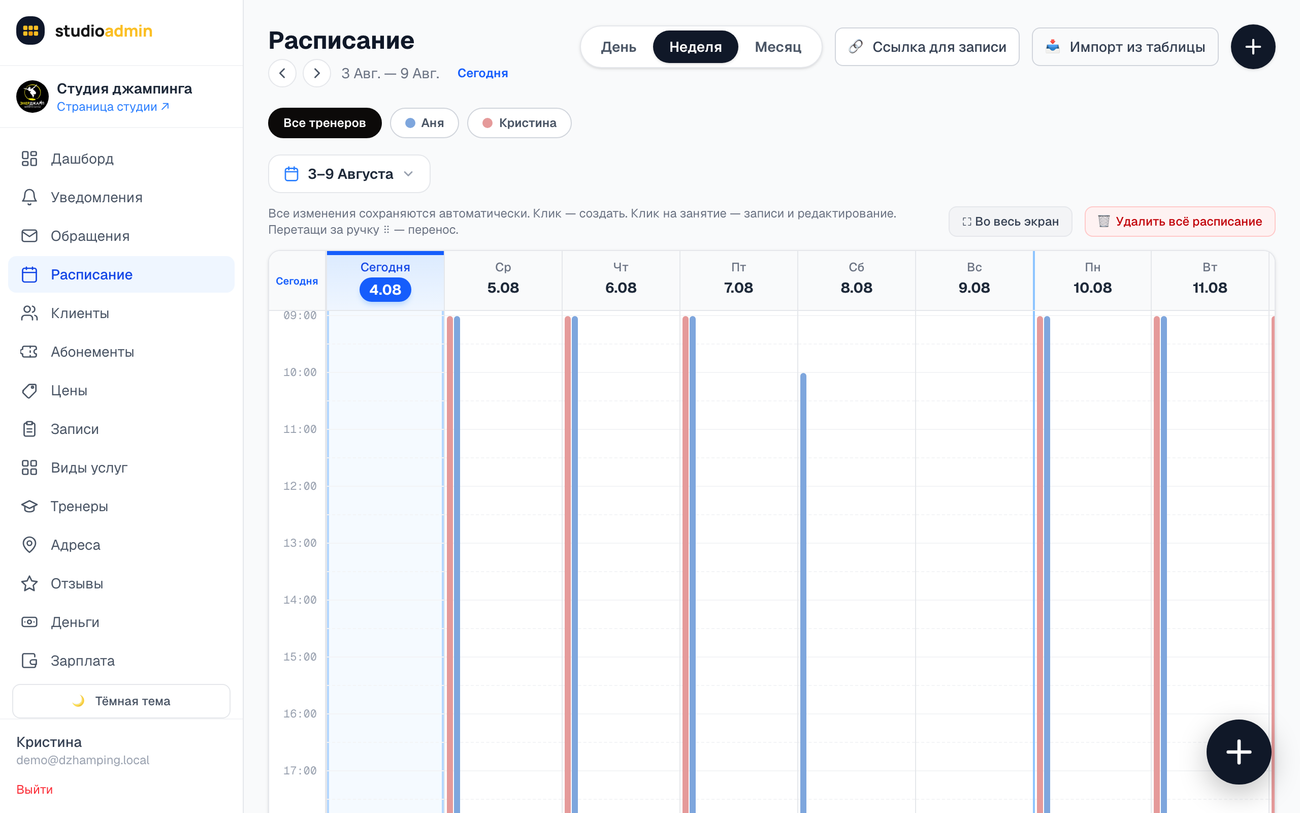
Task: Go to the Цены section
Action: coord(121,390)
